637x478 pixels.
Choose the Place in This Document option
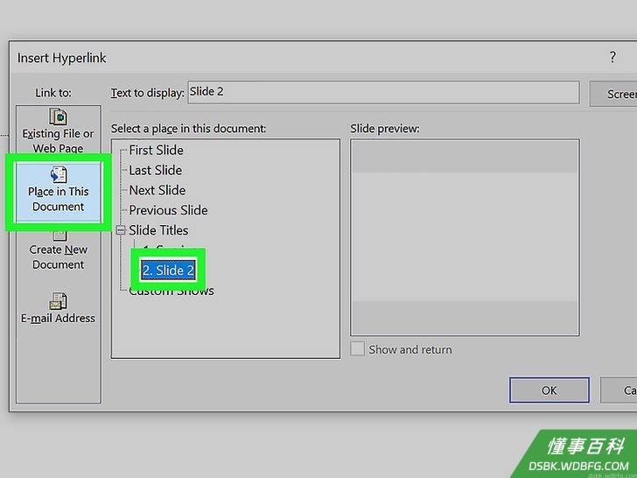coord(59,193)
